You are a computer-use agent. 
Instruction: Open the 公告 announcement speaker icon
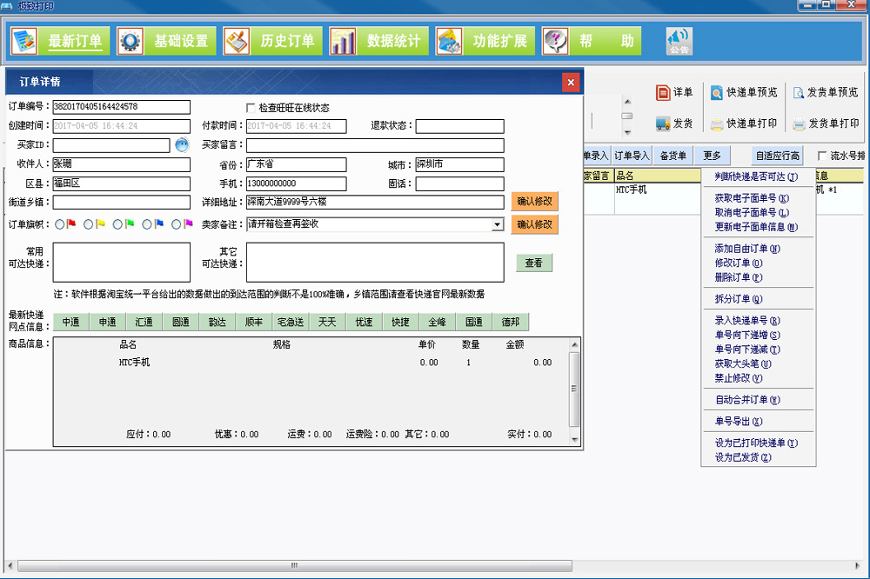(x=679, y=40)
